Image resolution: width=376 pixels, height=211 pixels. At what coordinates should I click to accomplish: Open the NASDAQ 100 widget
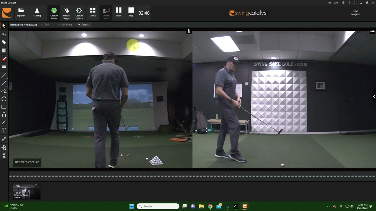click(14, 206)
